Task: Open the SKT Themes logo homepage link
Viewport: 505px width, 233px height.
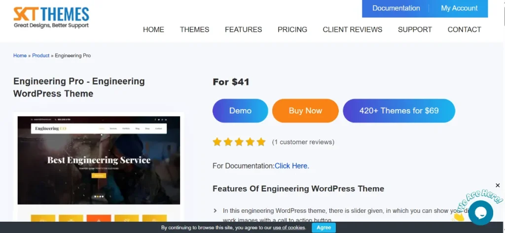Action: click(x=51, y=17)
